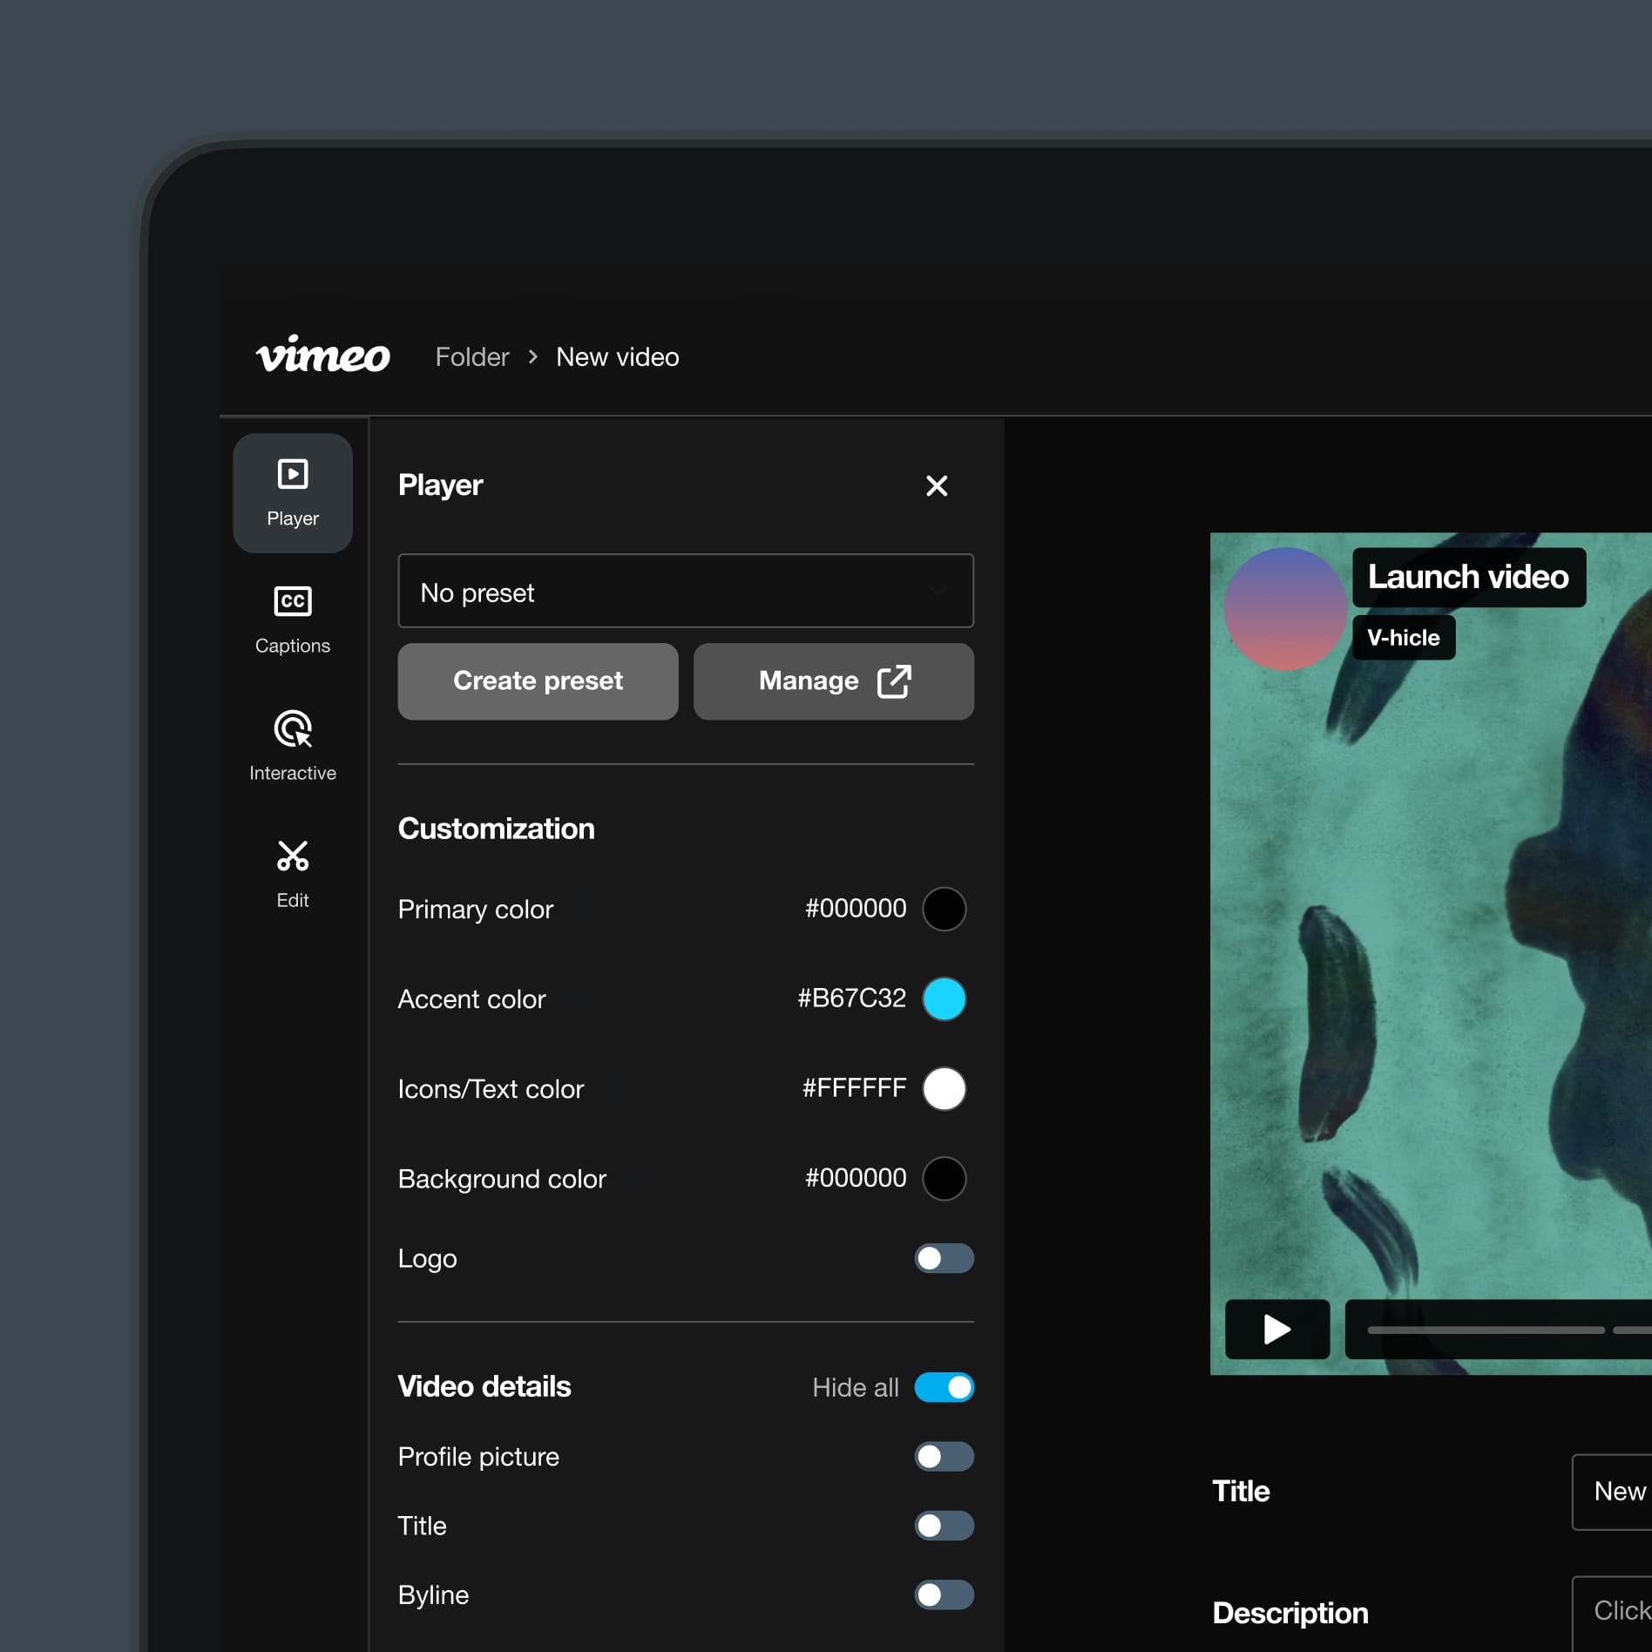Enable the Profile picture toggle
The width and height of the screenshot is (1652, 1652).
(x=944, y=1457)
